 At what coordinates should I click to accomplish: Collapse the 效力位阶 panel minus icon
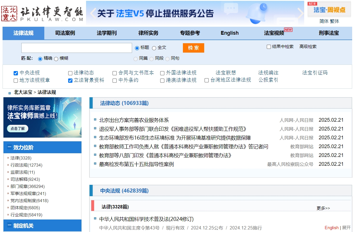coord(9,147)
